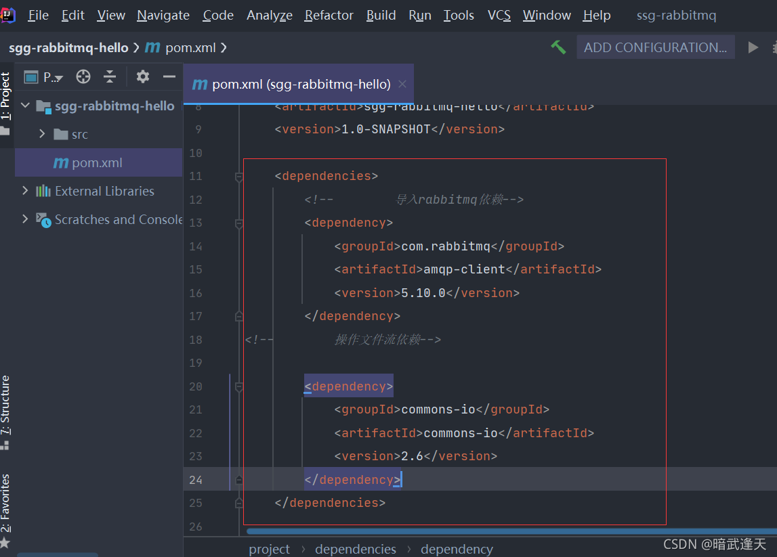Click the Run play icon
Image resolution: width=777 pixels, height=557 pixels.
coord(753,47)
